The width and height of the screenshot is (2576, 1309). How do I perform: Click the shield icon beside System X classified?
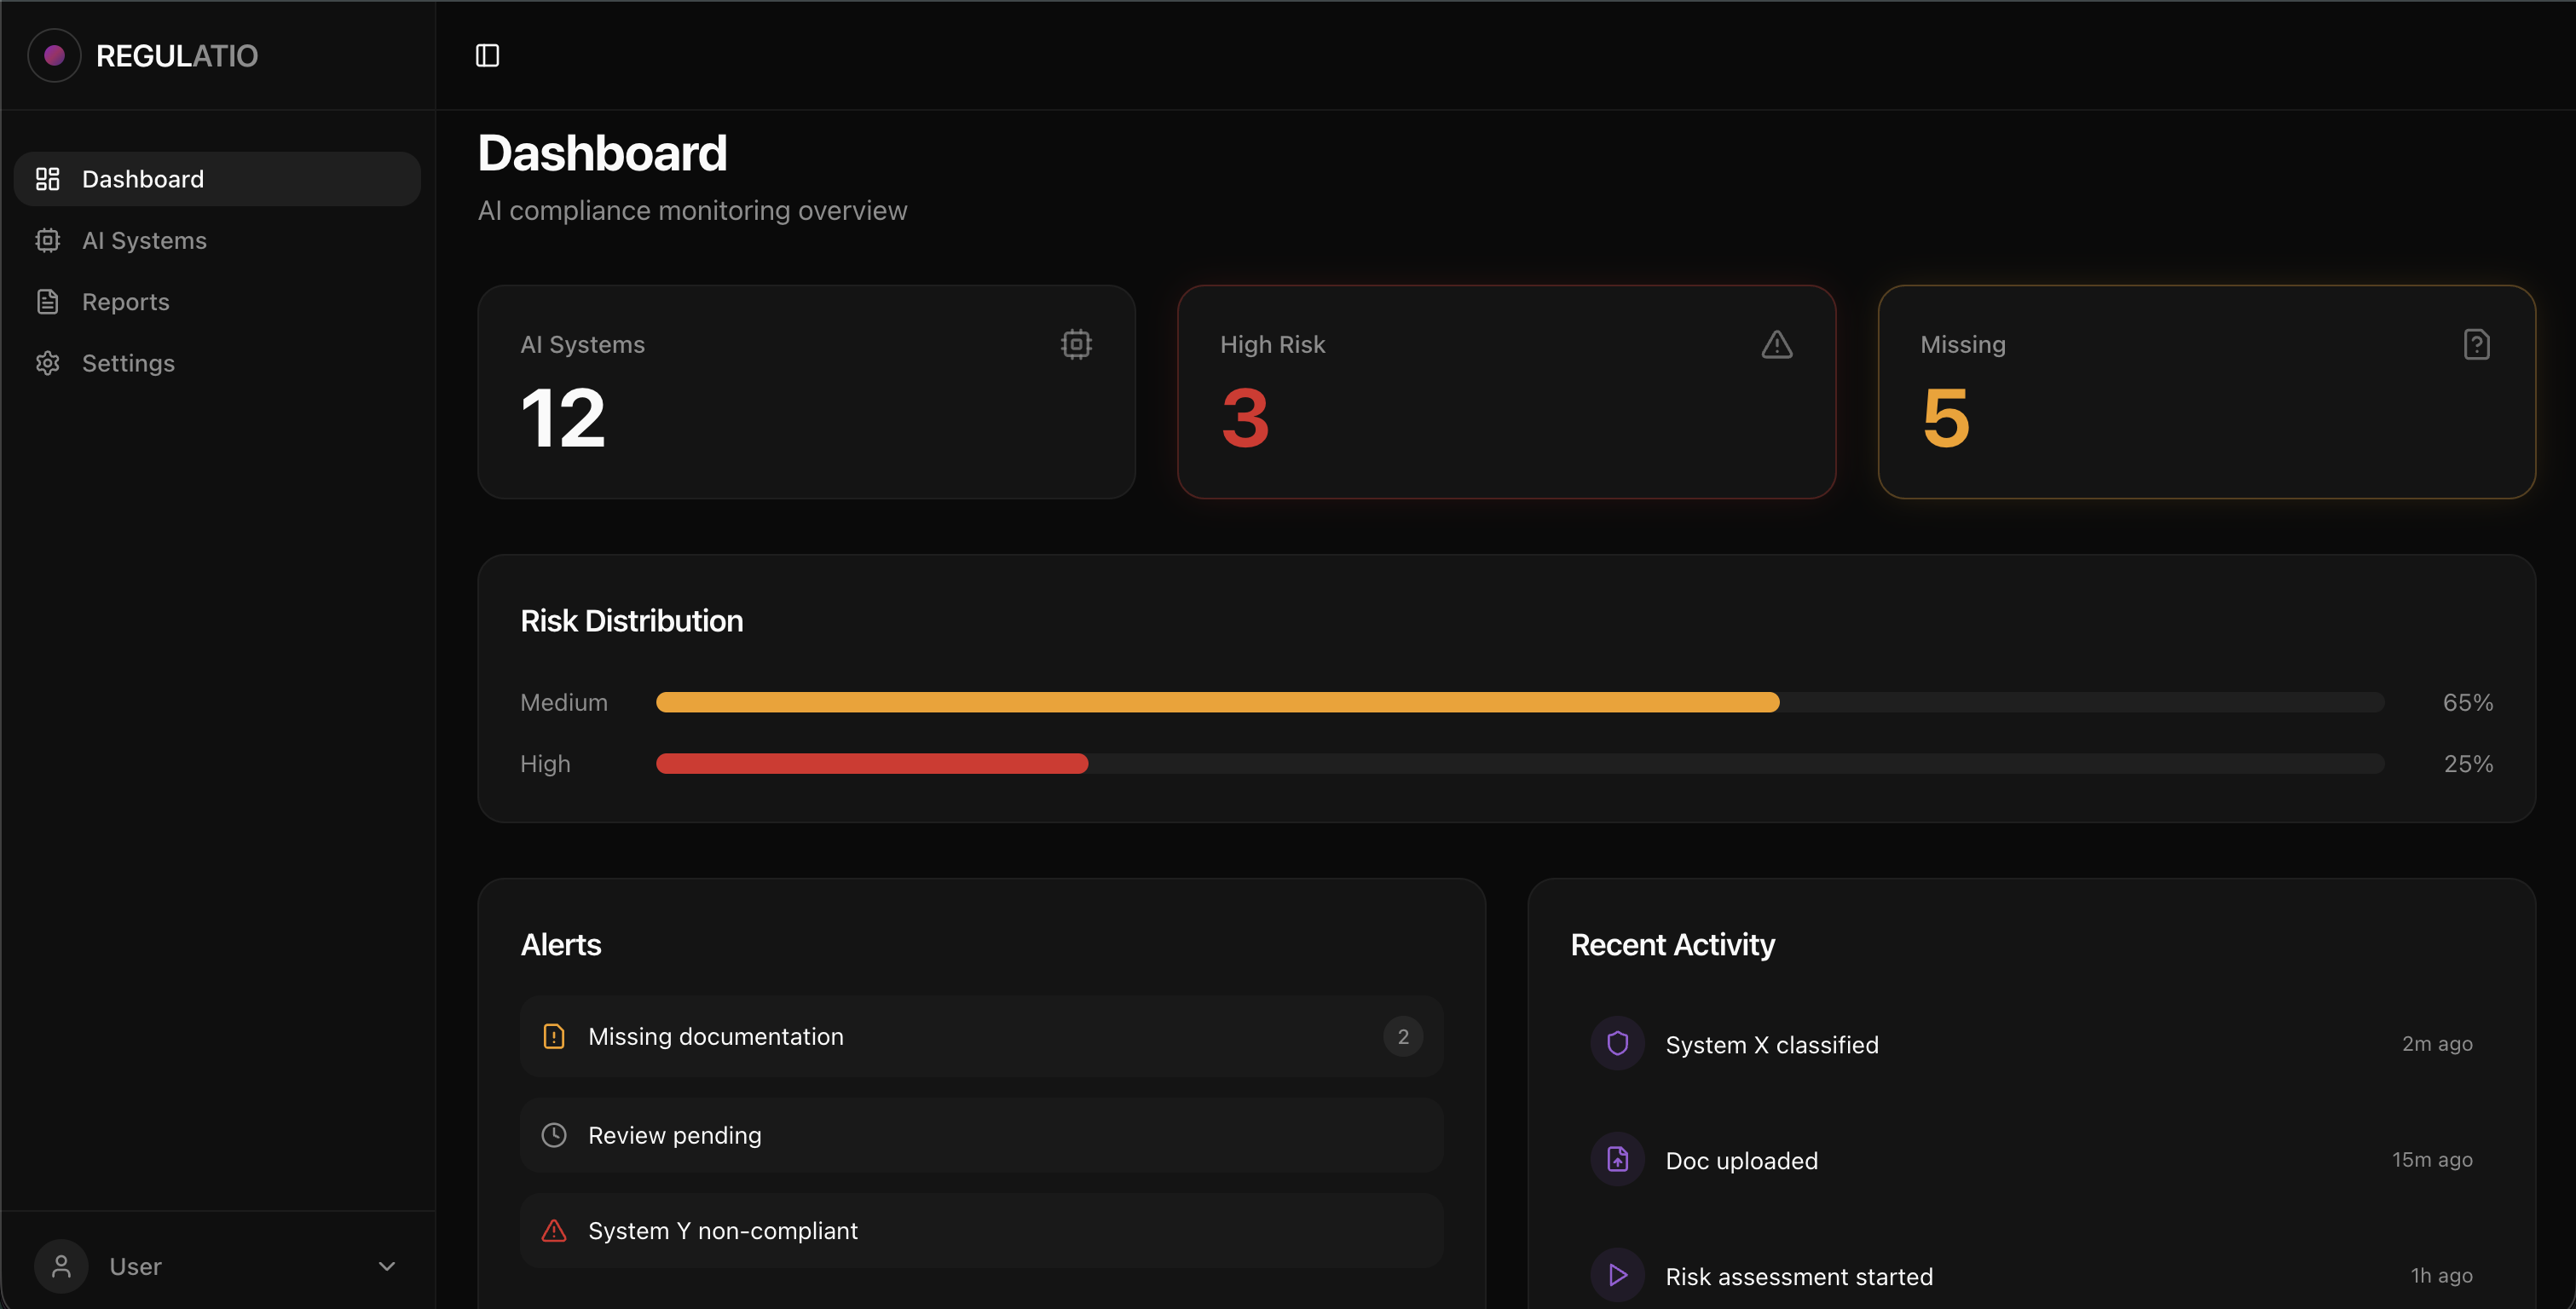[1617, 1043]
